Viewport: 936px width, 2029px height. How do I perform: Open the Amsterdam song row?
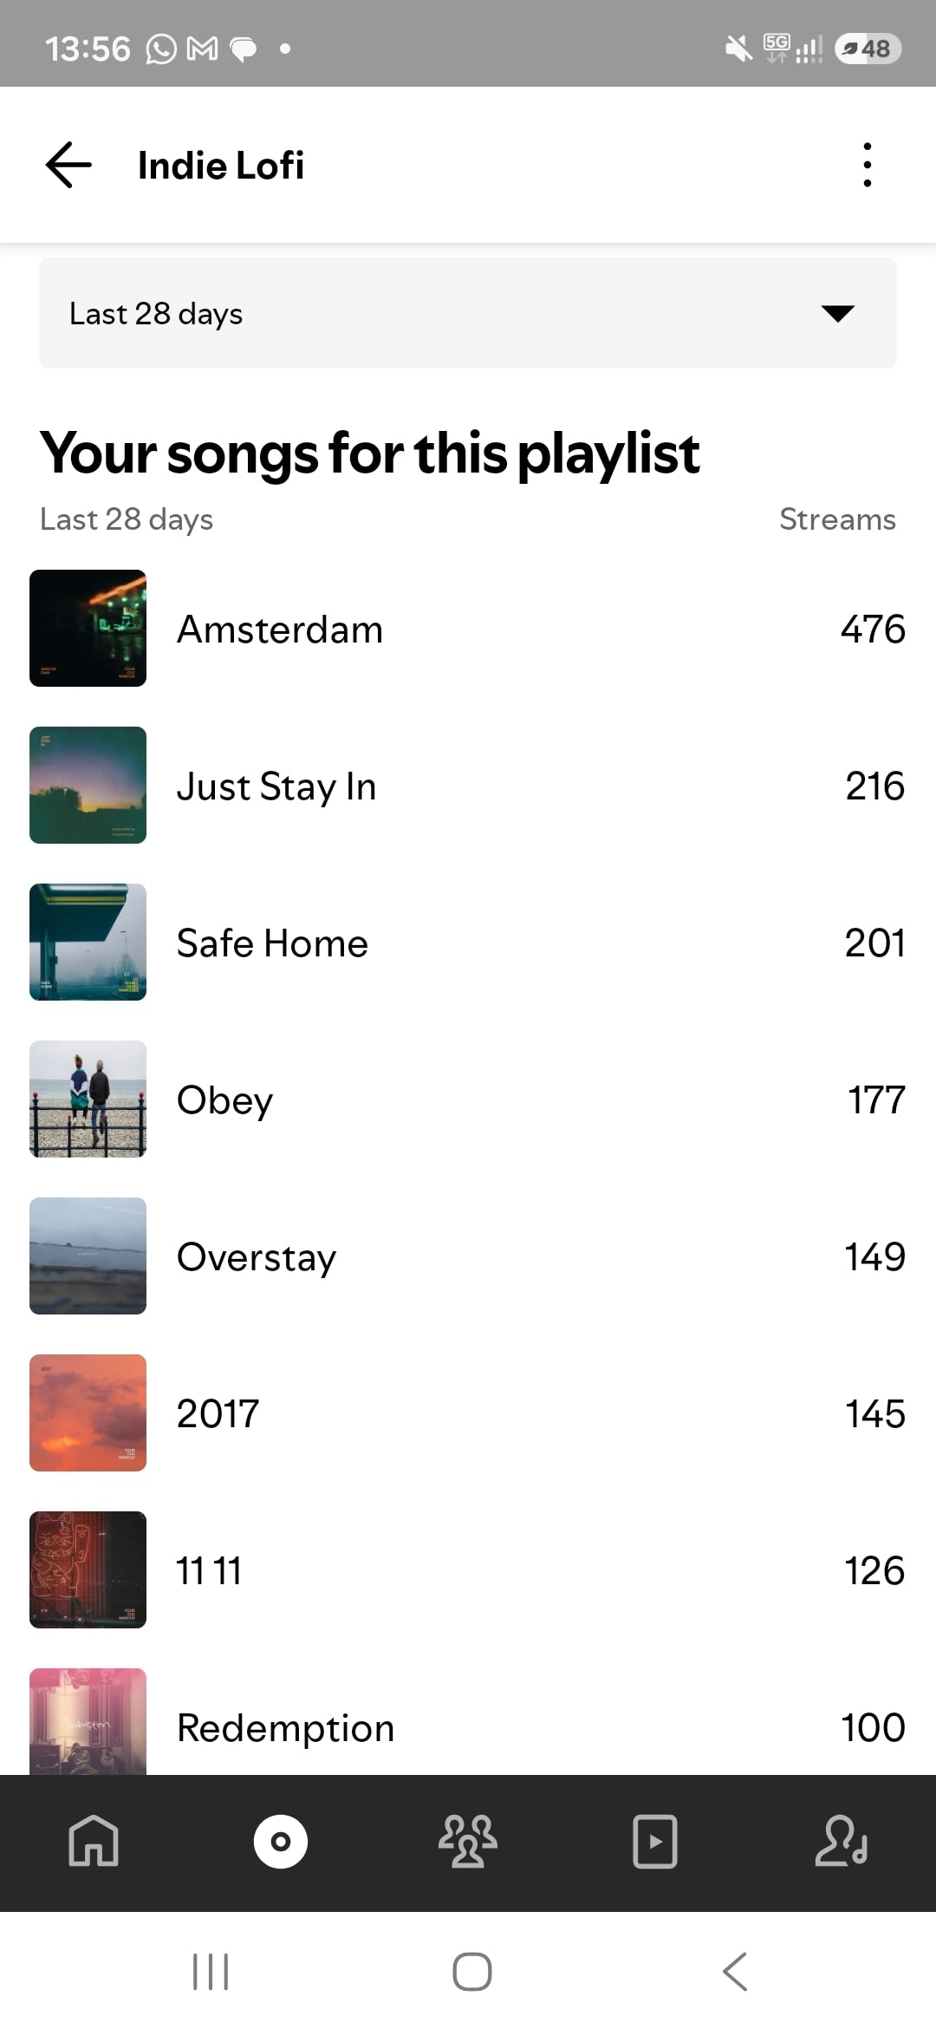pyautogui.click(x=468, y=629)
